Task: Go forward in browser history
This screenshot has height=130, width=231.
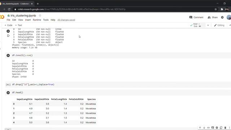Action: (4, 9)
